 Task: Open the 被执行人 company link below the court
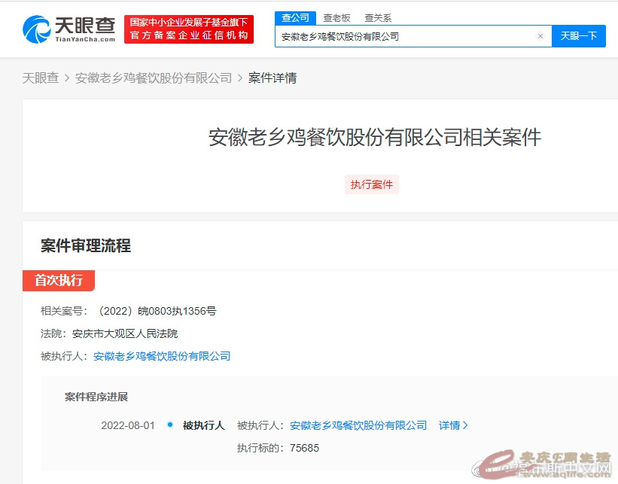162,356
